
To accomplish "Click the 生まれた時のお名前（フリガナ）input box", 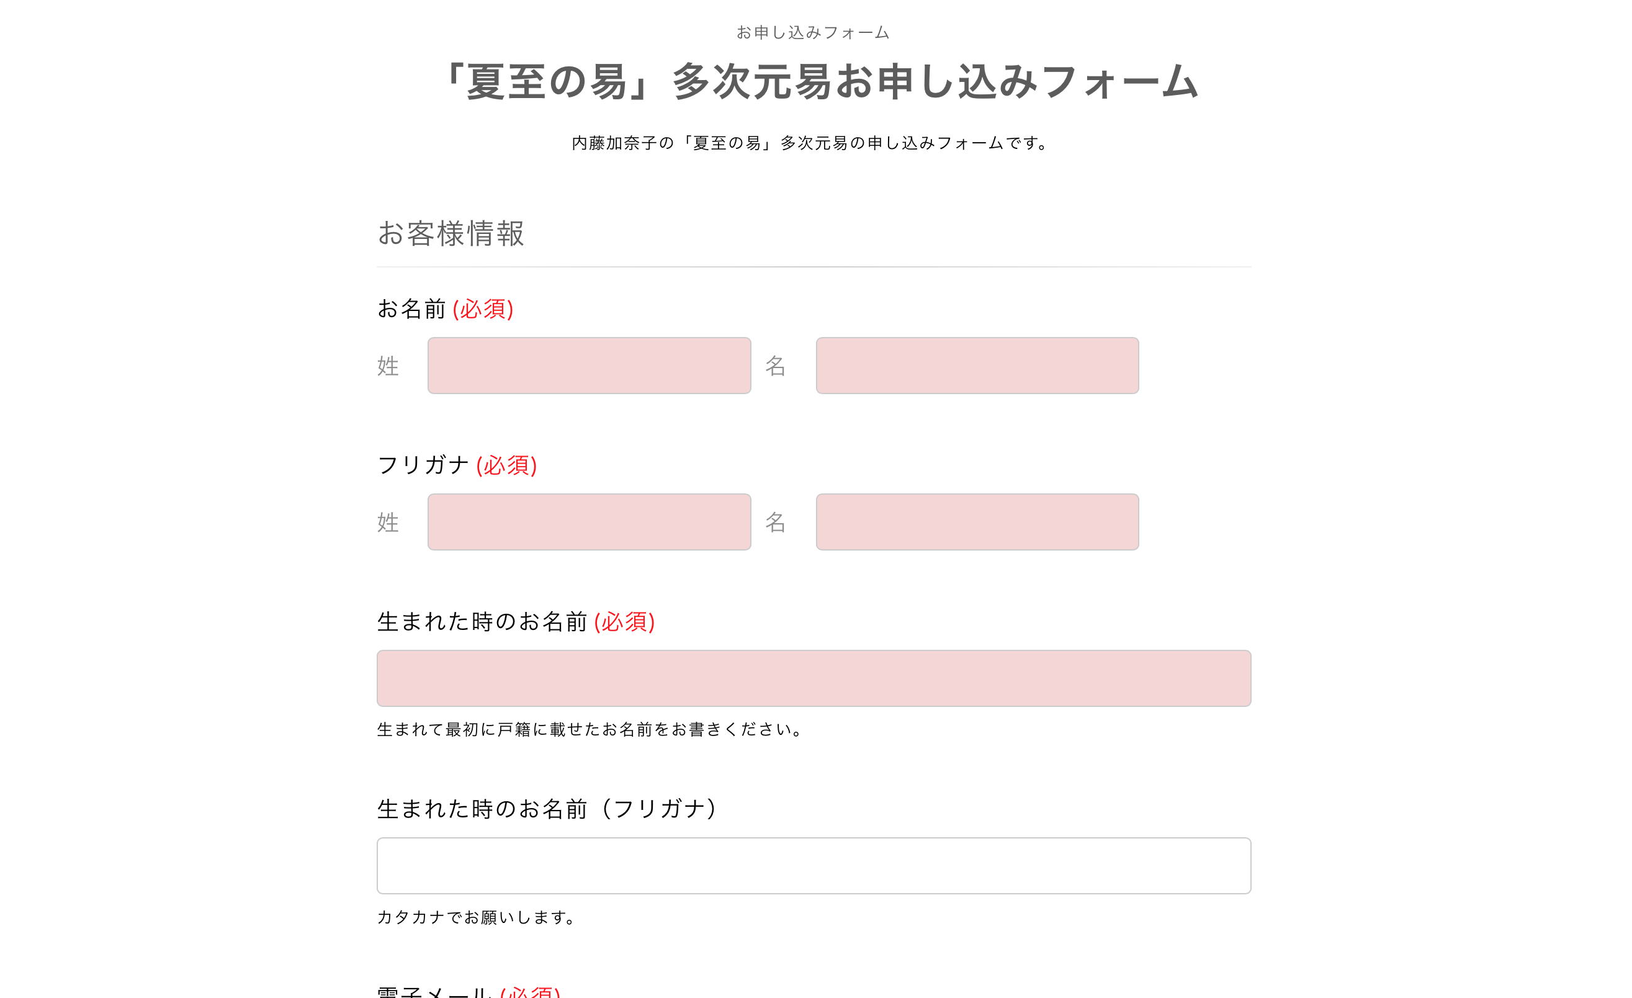I will pos(813,865).
